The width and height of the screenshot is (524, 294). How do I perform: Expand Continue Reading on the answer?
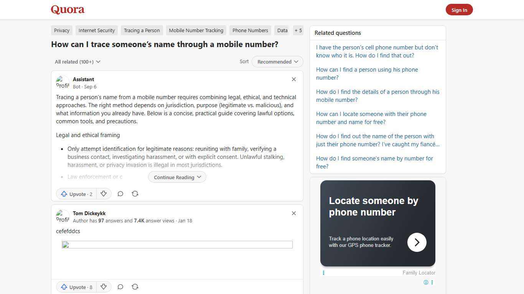177,177
